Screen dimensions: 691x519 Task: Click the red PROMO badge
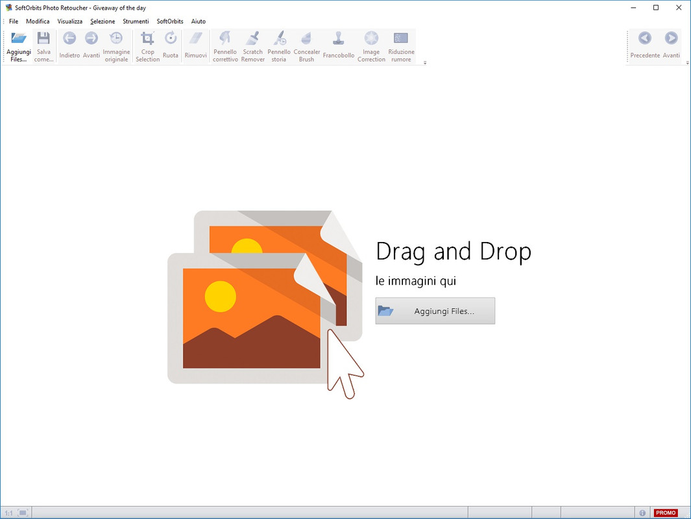(666, 513)
